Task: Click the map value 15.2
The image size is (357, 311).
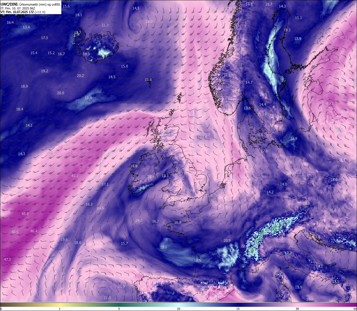Action: coord(51,53)
